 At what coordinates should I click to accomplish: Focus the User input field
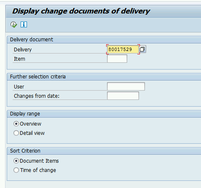point(126,86)
